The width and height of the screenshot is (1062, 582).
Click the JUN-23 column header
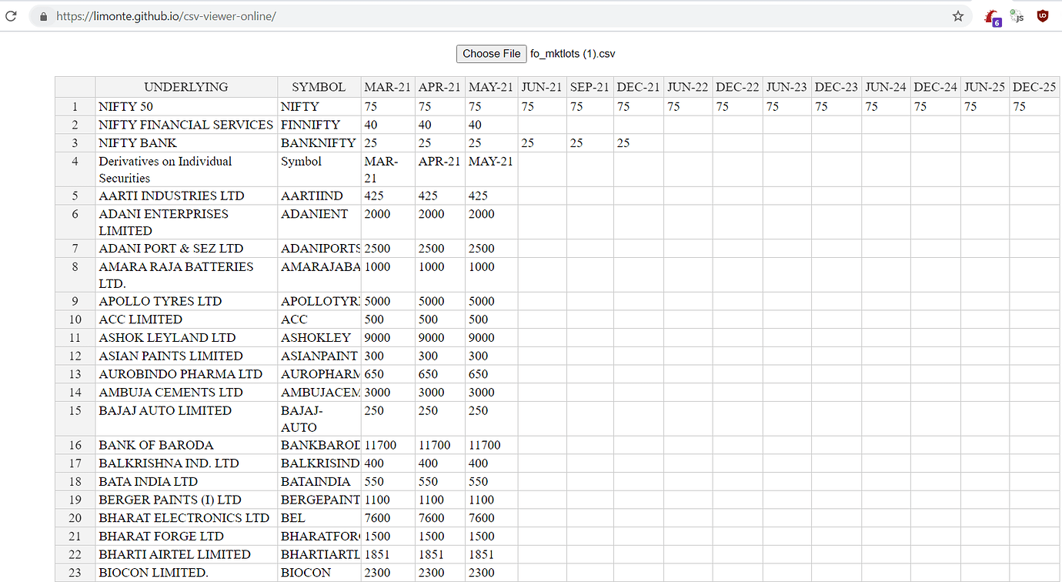point(786,87)
